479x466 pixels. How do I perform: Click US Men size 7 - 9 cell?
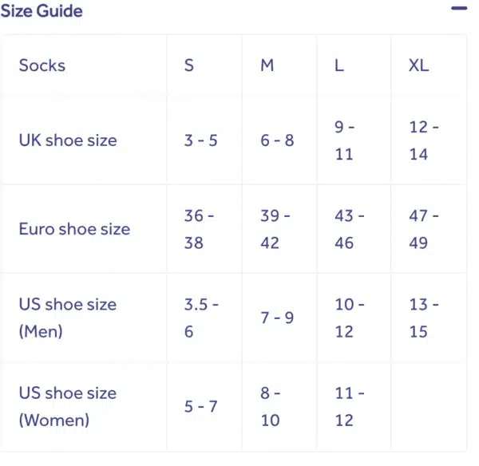(277, 318)
